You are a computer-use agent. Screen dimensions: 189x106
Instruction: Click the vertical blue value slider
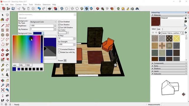42,49
